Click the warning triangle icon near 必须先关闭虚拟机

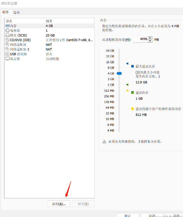(x=104, y=142)
